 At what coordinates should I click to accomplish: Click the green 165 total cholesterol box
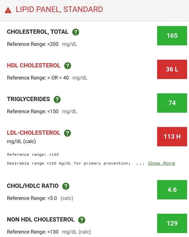click(x=172, y=36)
